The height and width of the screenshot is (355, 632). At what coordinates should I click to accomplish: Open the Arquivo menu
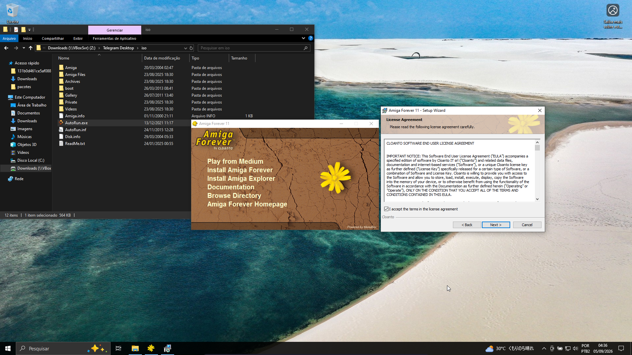(9, 38)
